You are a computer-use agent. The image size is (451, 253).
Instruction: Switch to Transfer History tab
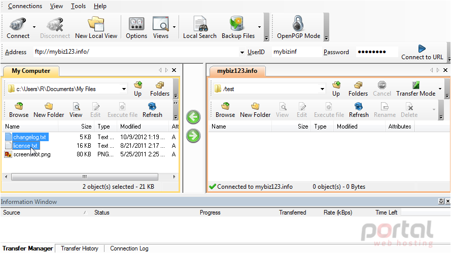(x=79, y=248)
